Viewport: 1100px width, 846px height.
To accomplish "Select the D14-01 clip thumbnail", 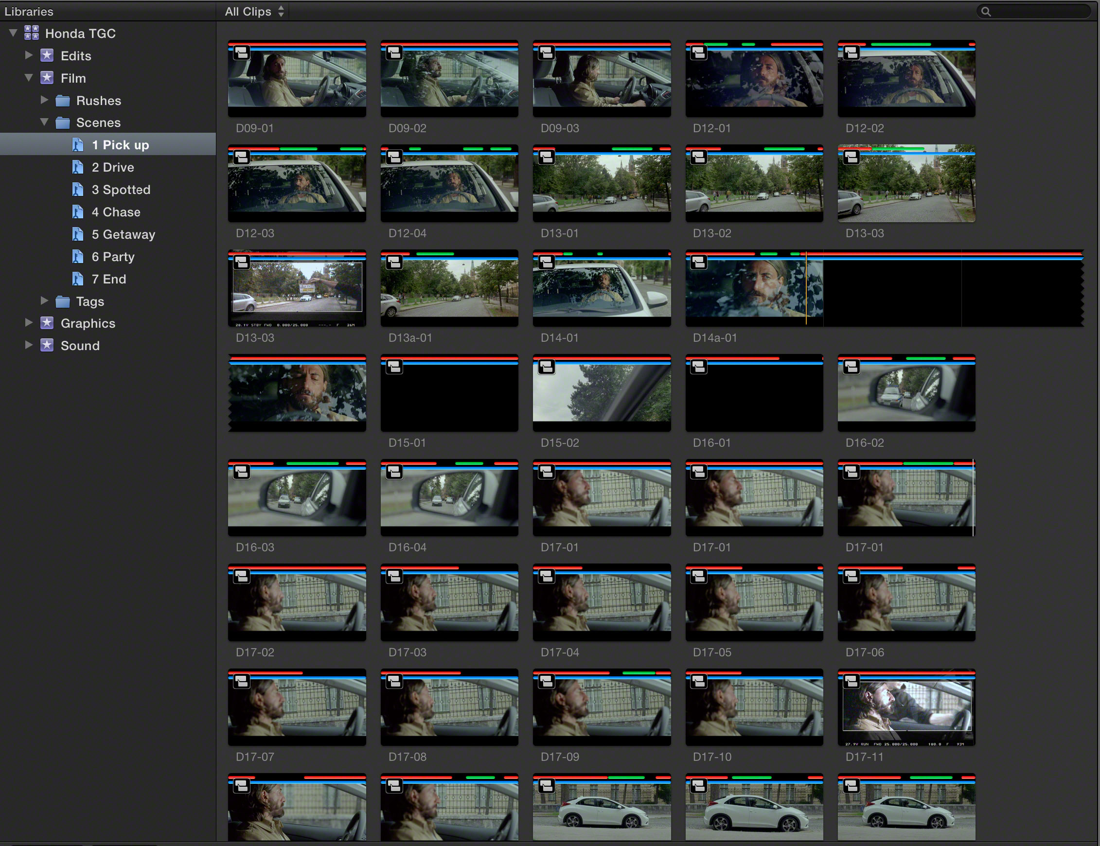I will 602,288.
